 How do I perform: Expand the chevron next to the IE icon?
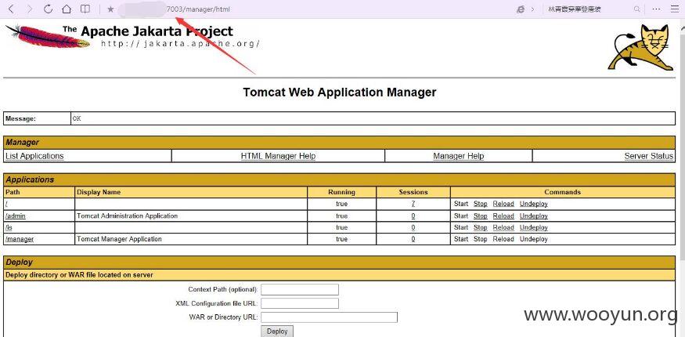[x=532, y=9]
